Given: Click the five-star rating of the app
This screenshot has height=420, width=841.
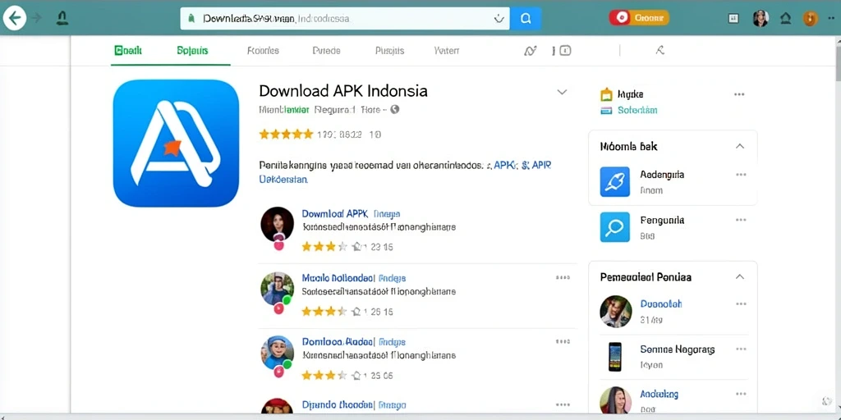Looking at the screenshot, I should point(286,135).
